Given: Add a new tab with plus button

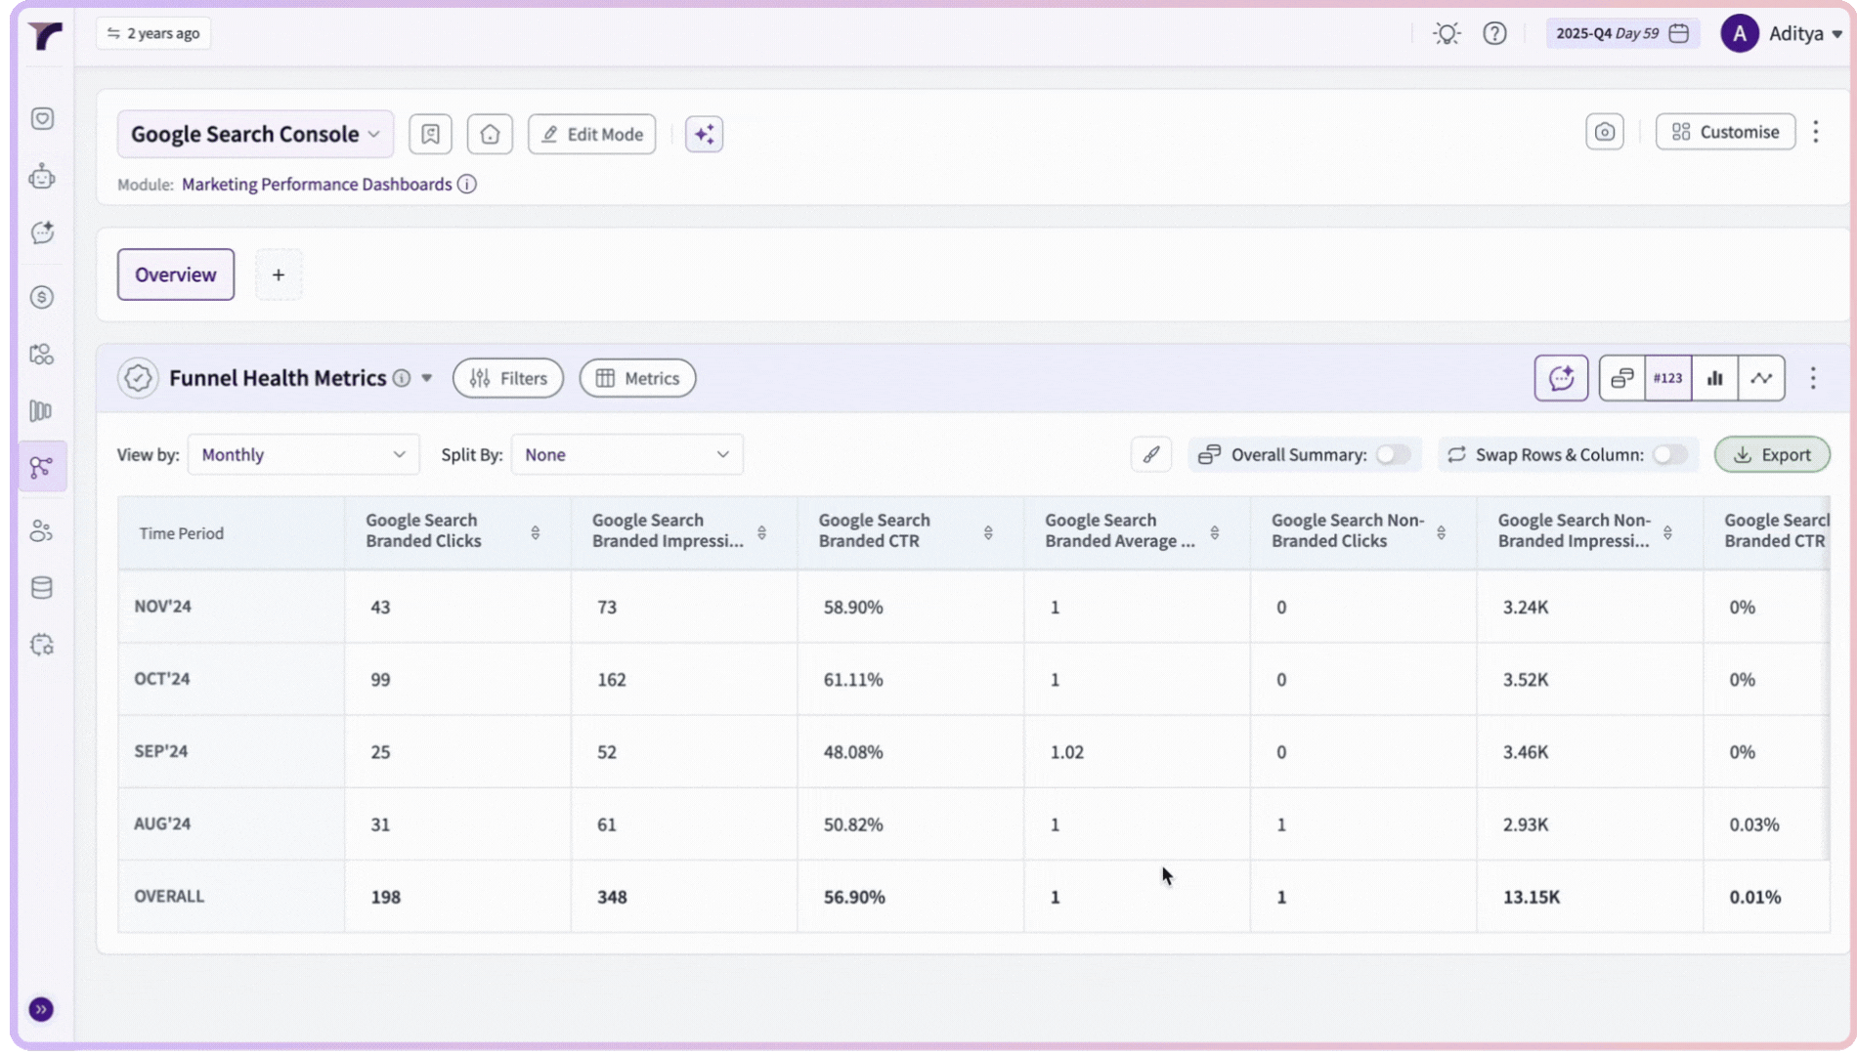Looking at the screenshot, I should click(279, 274).
